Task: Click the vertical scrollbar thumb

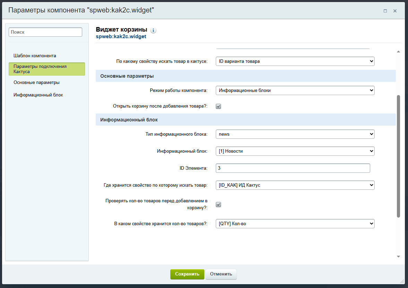Action: point(398,156)
